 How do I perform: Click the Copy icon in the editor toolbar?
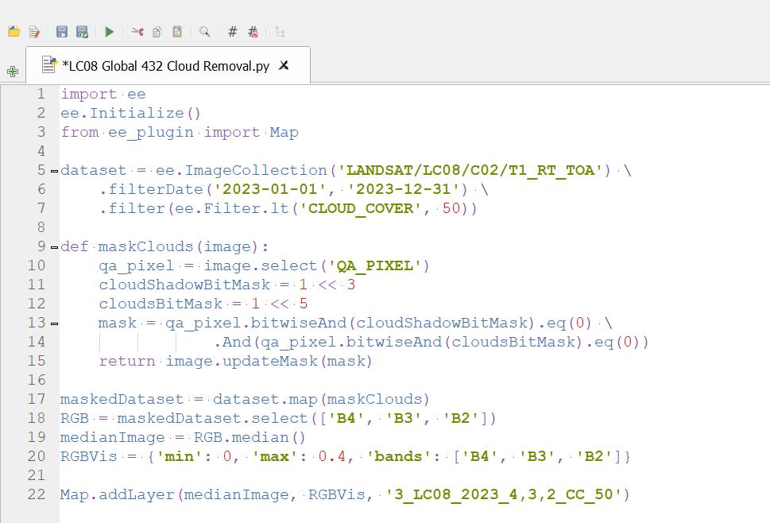coord(157,32)
